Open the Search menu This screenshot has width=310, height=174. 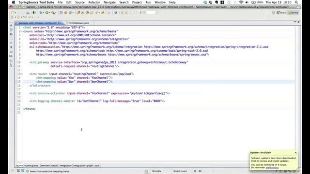point(124,2)
